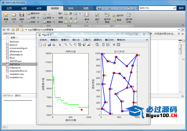Image resolution: width=187 pixels, height=131 pixels.
Task: Open the Home tab in MATLAB ribbon
Action: point(9,8)
